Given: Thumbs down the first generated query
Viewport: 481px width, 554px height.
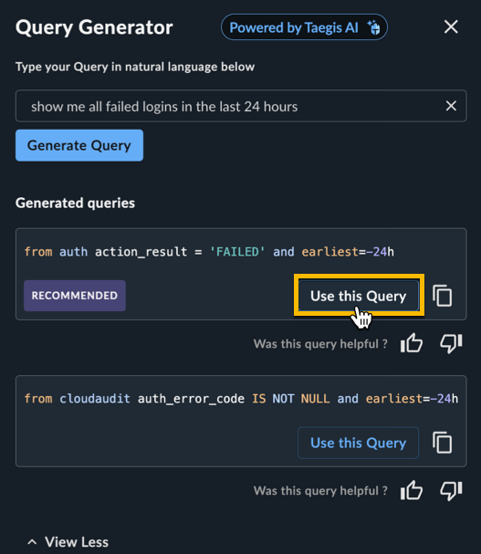Looking at the screenshot, I should [451, 343].
